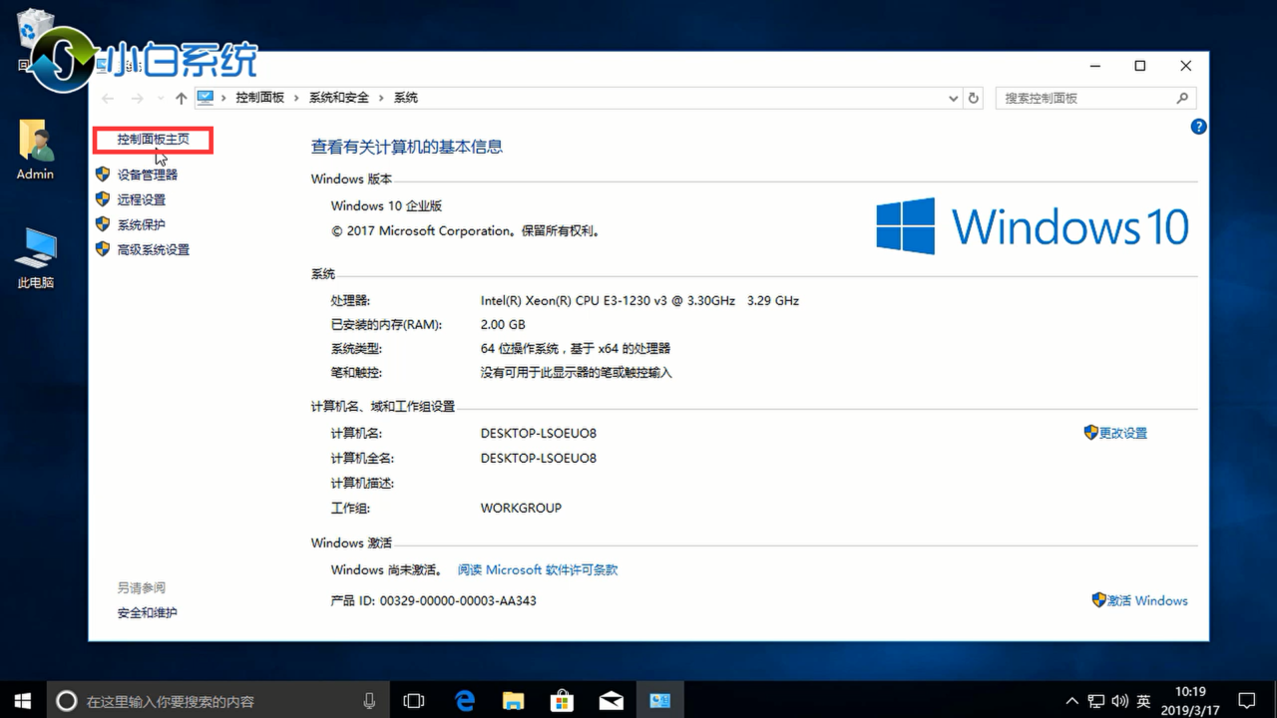Show hidden system tray icons
1277x718 pixels.
[1072, 701]
